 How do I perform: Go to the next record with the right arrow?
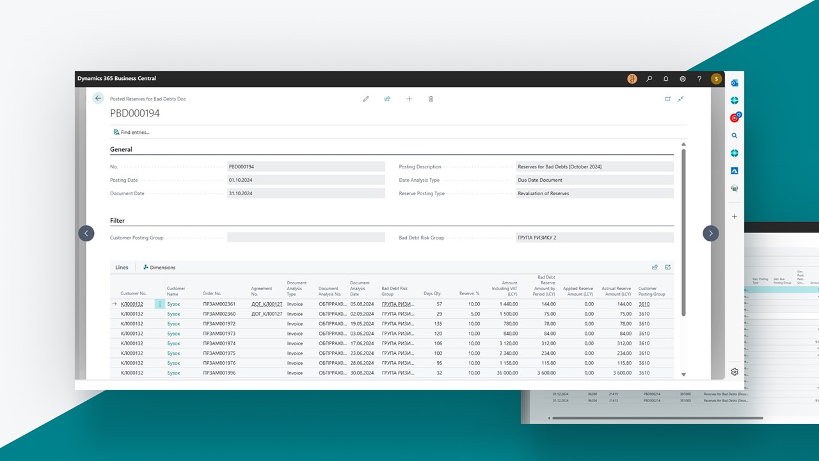click(x=711, y=233)
